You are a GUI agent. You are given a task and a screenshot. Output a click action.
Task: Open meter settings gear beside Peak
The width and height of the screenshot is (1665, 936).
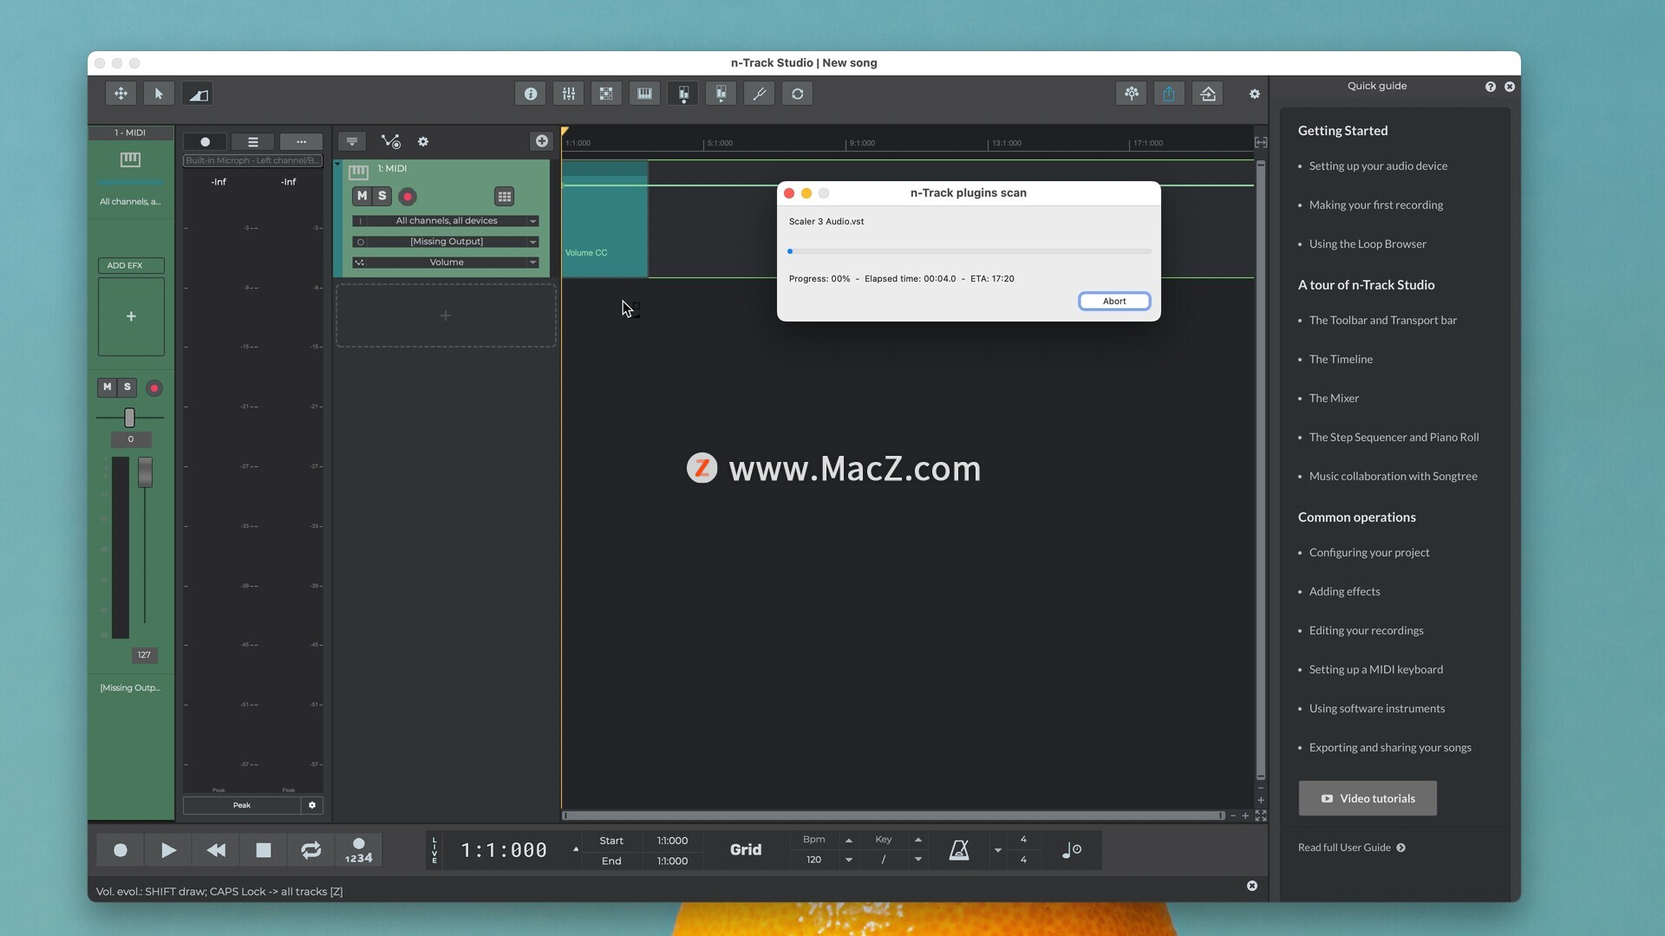click(312, 805)
